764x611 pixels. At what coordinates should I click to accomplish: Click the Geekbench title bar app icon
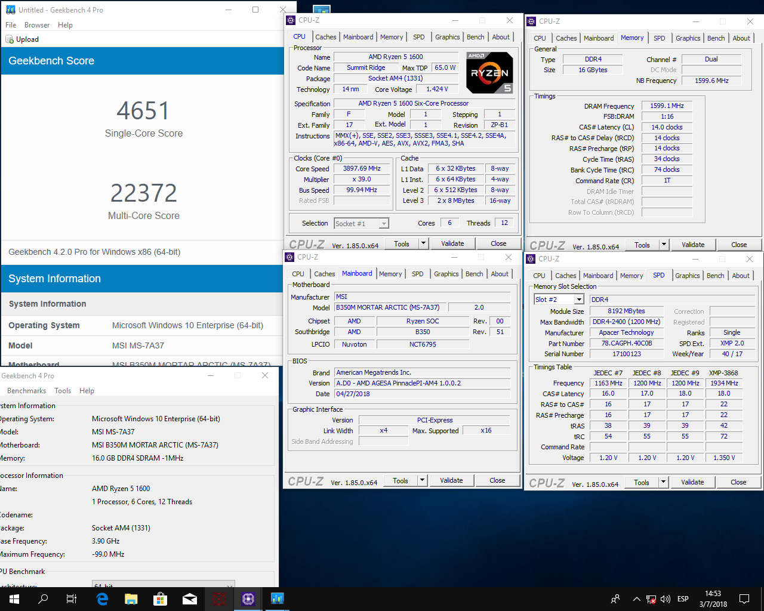(x=10, y=10)
